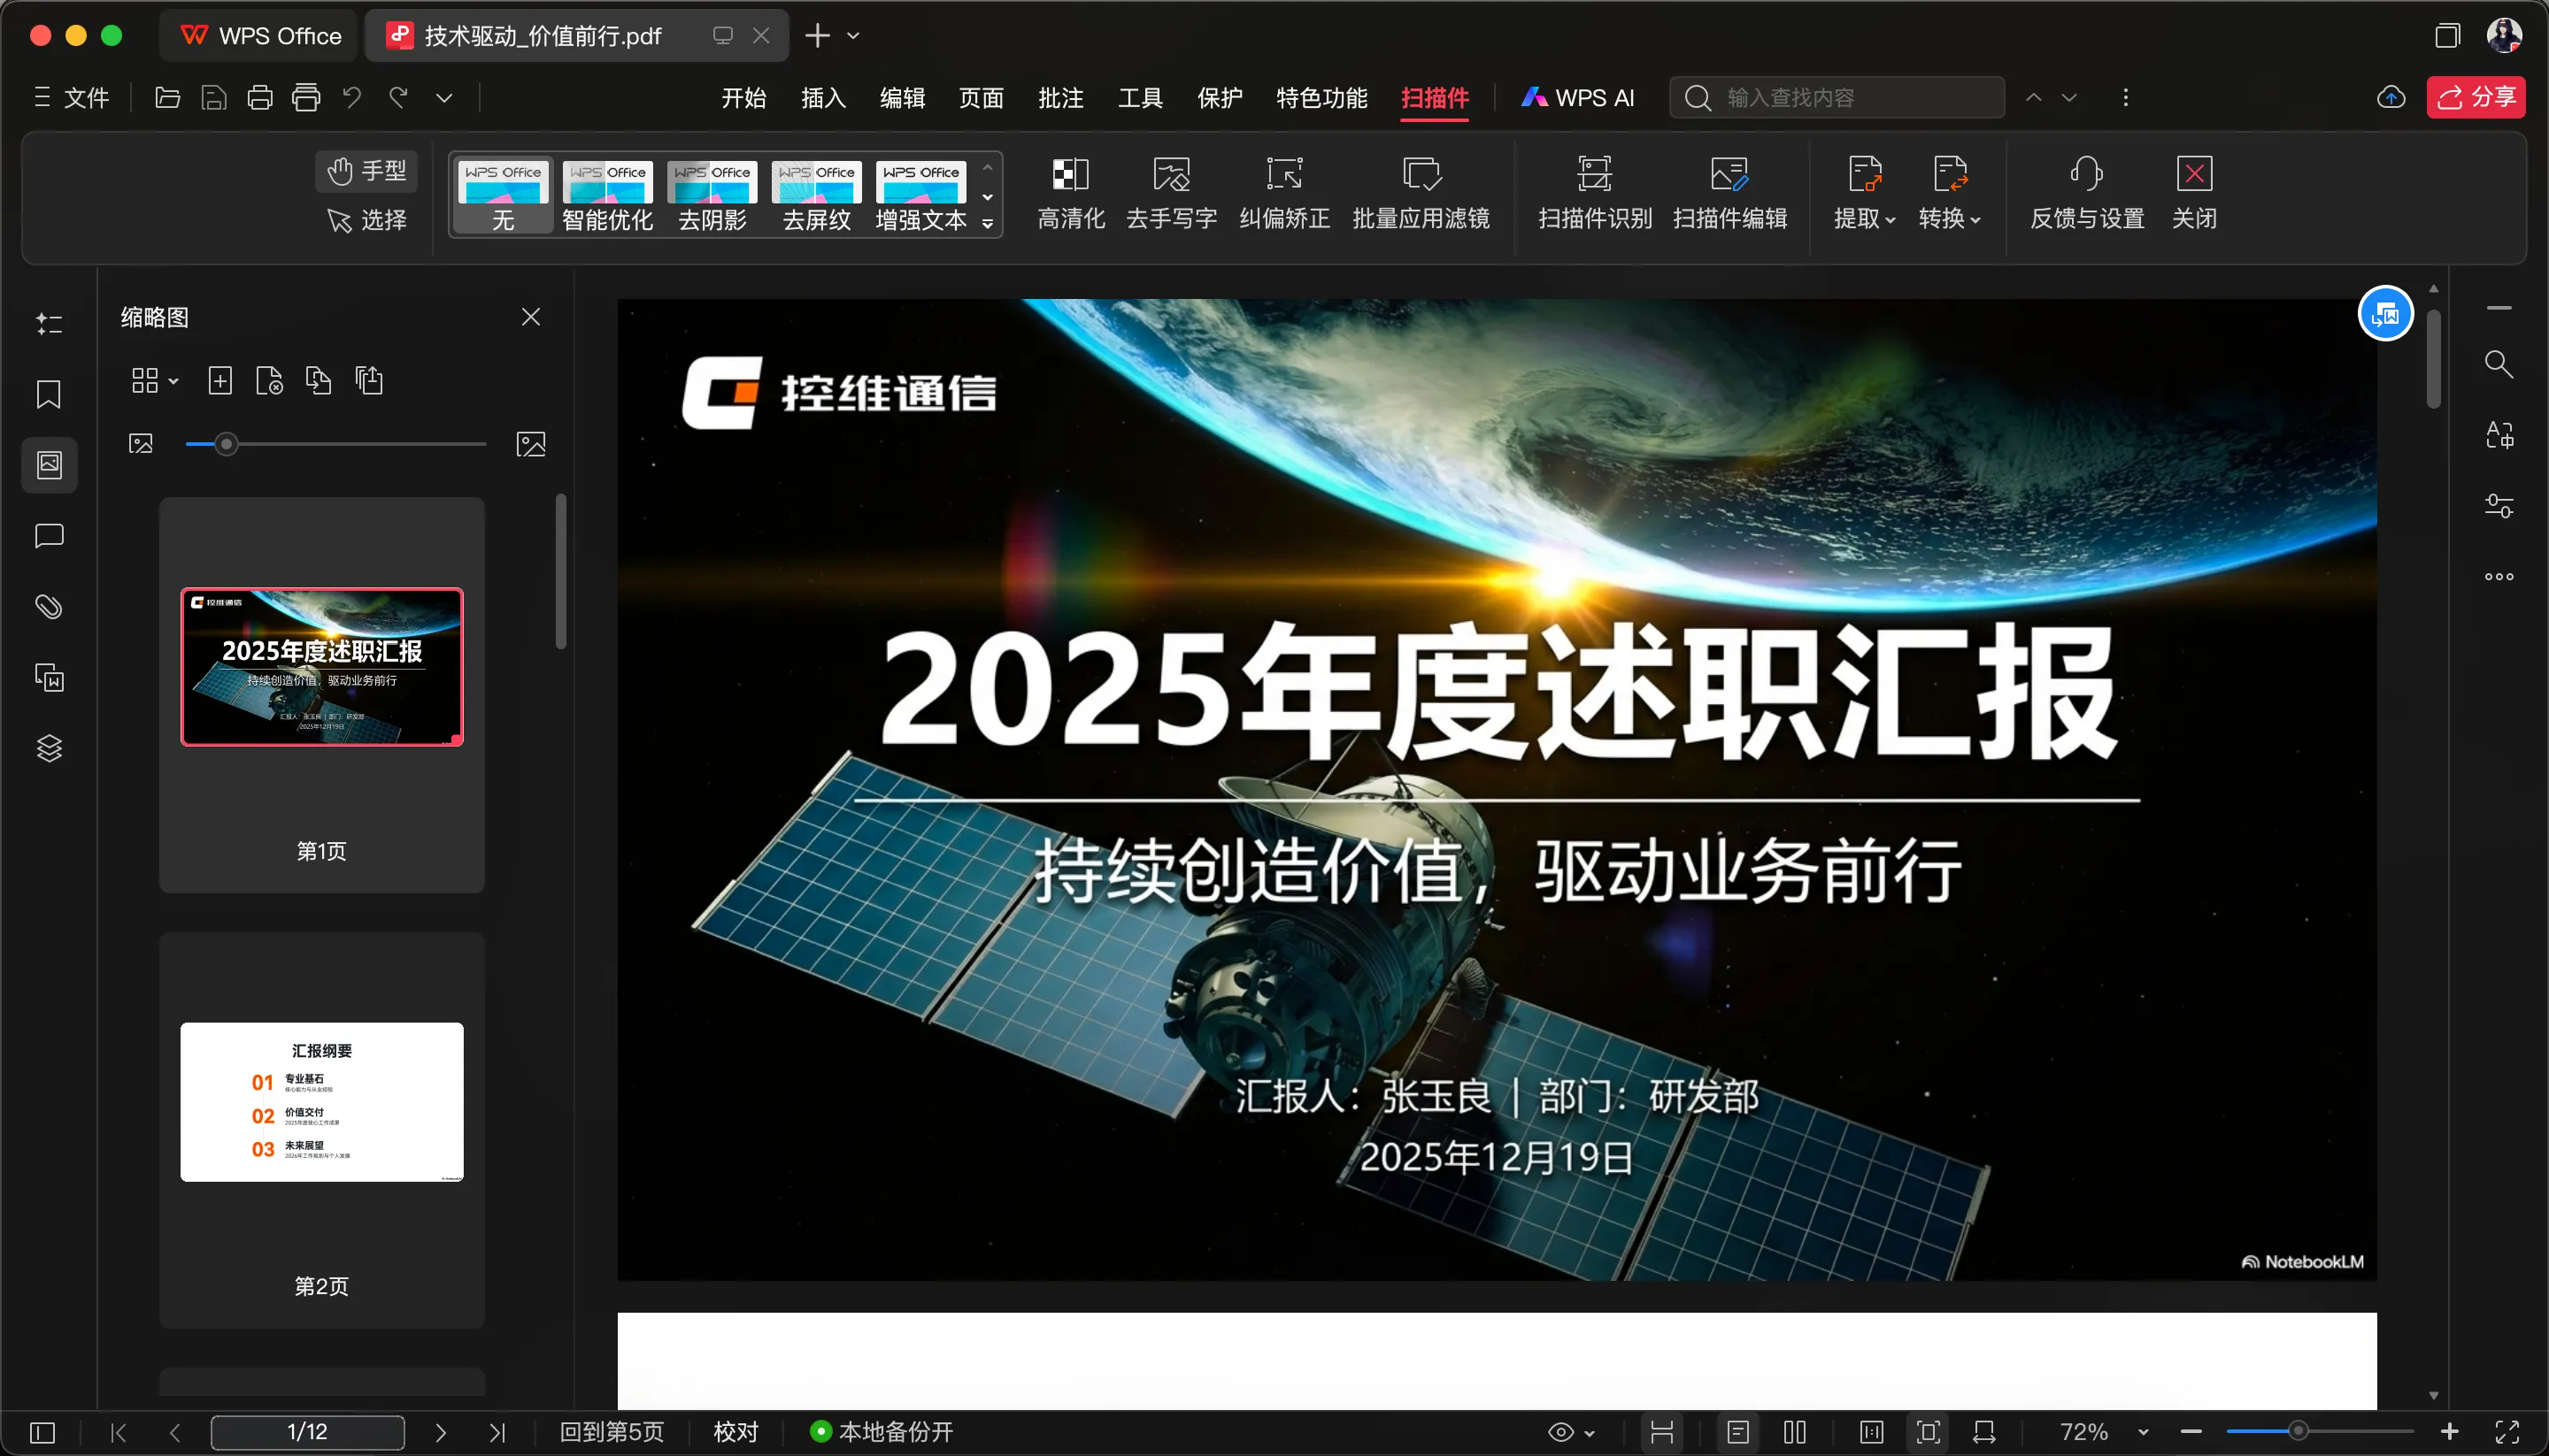Click the undo arrow icon
The height and width of the screenshot is (1456, 2549).
pyautogui.click(x=351, y=97)
